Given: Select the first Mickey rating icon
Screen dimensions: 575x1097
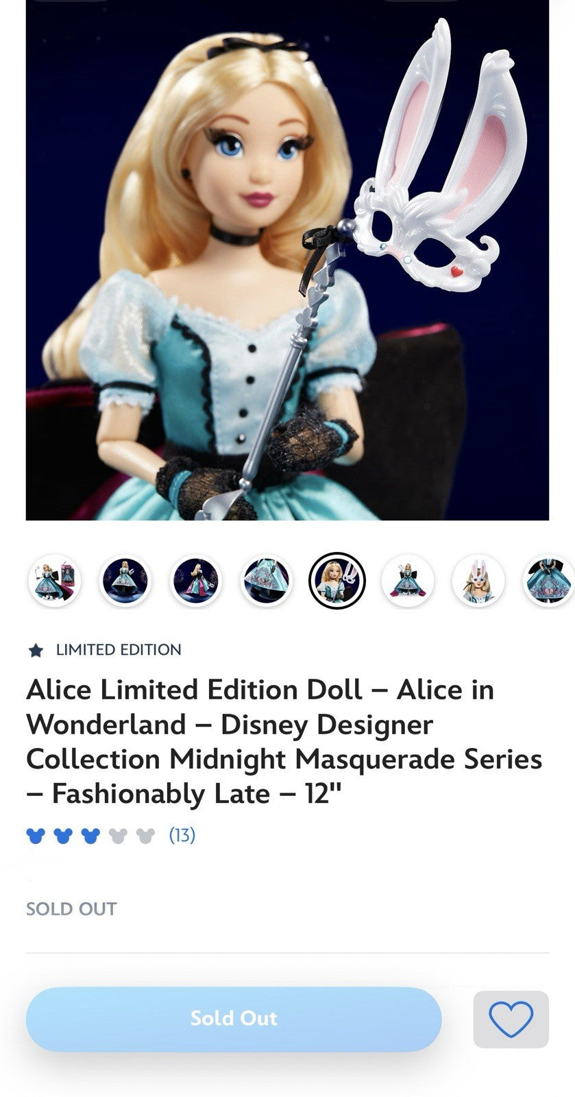Looking at the screenshot, I should (36, 835).
